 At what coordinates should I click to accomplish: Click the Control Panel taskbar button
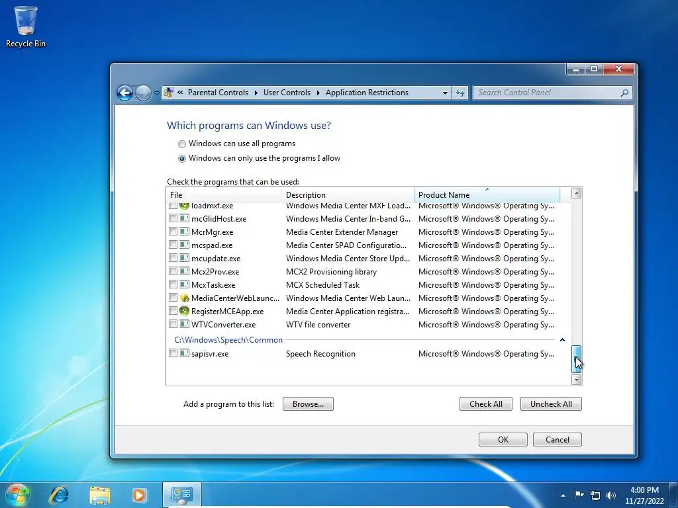point(181,495)
